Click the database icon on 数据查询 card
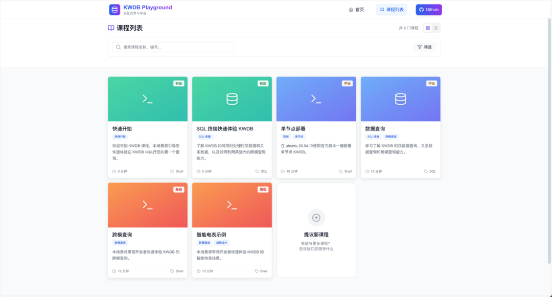 (401, 99)
